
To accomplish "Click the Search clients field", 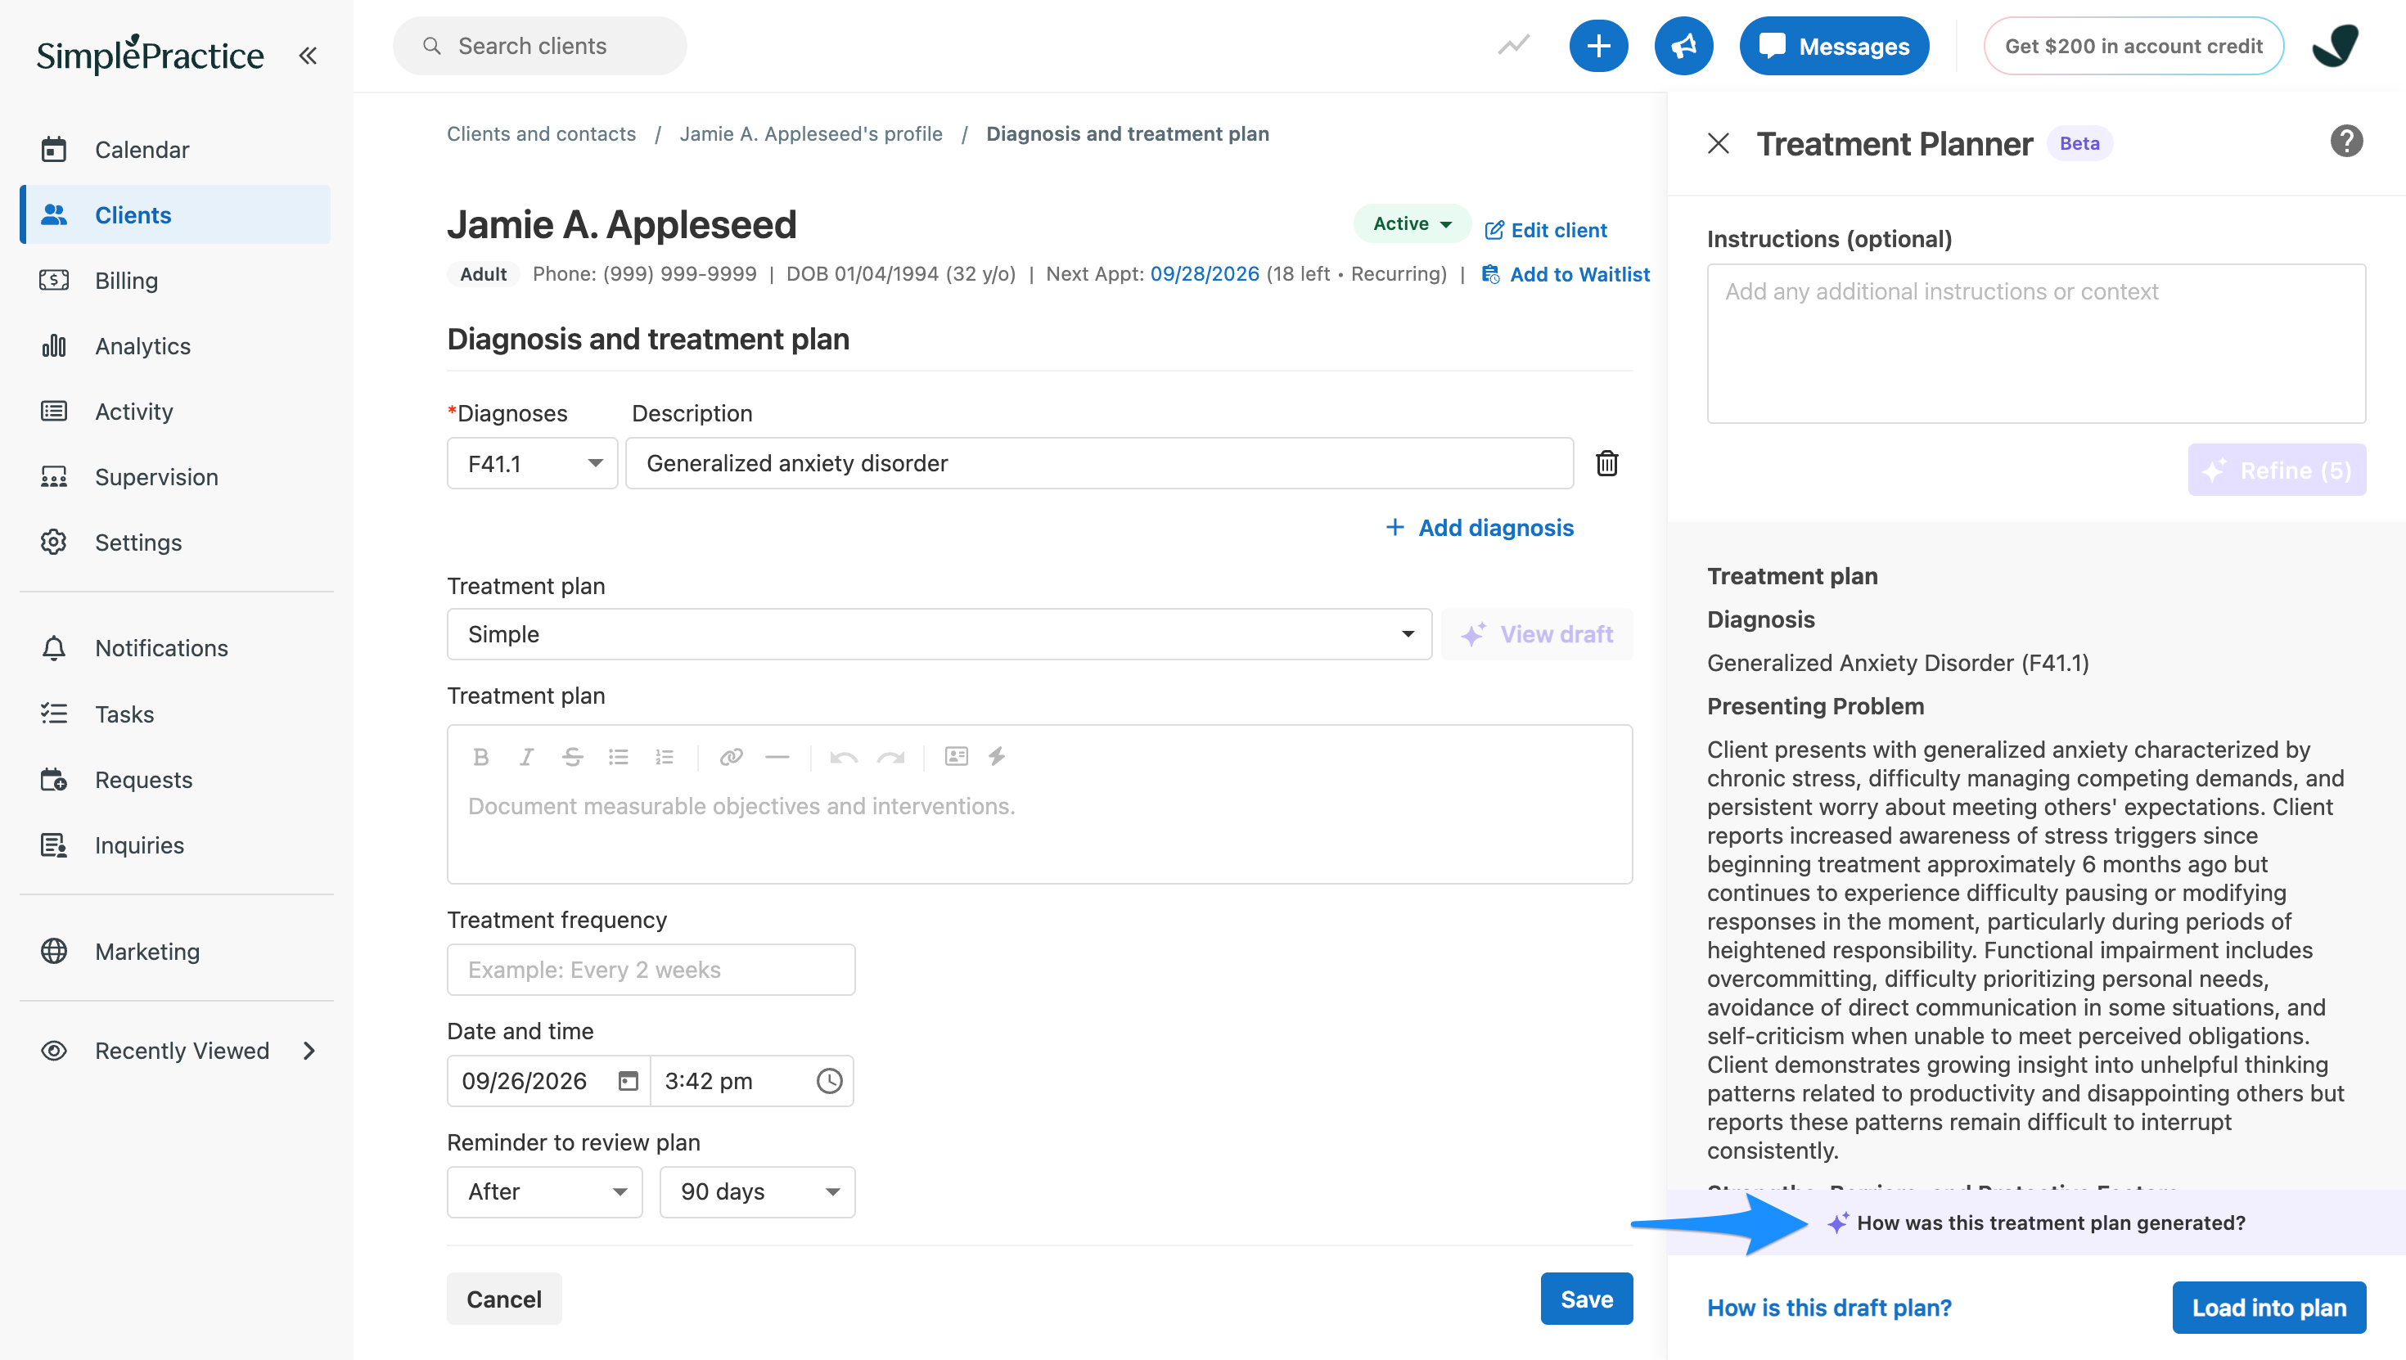I will coord(540,46).
